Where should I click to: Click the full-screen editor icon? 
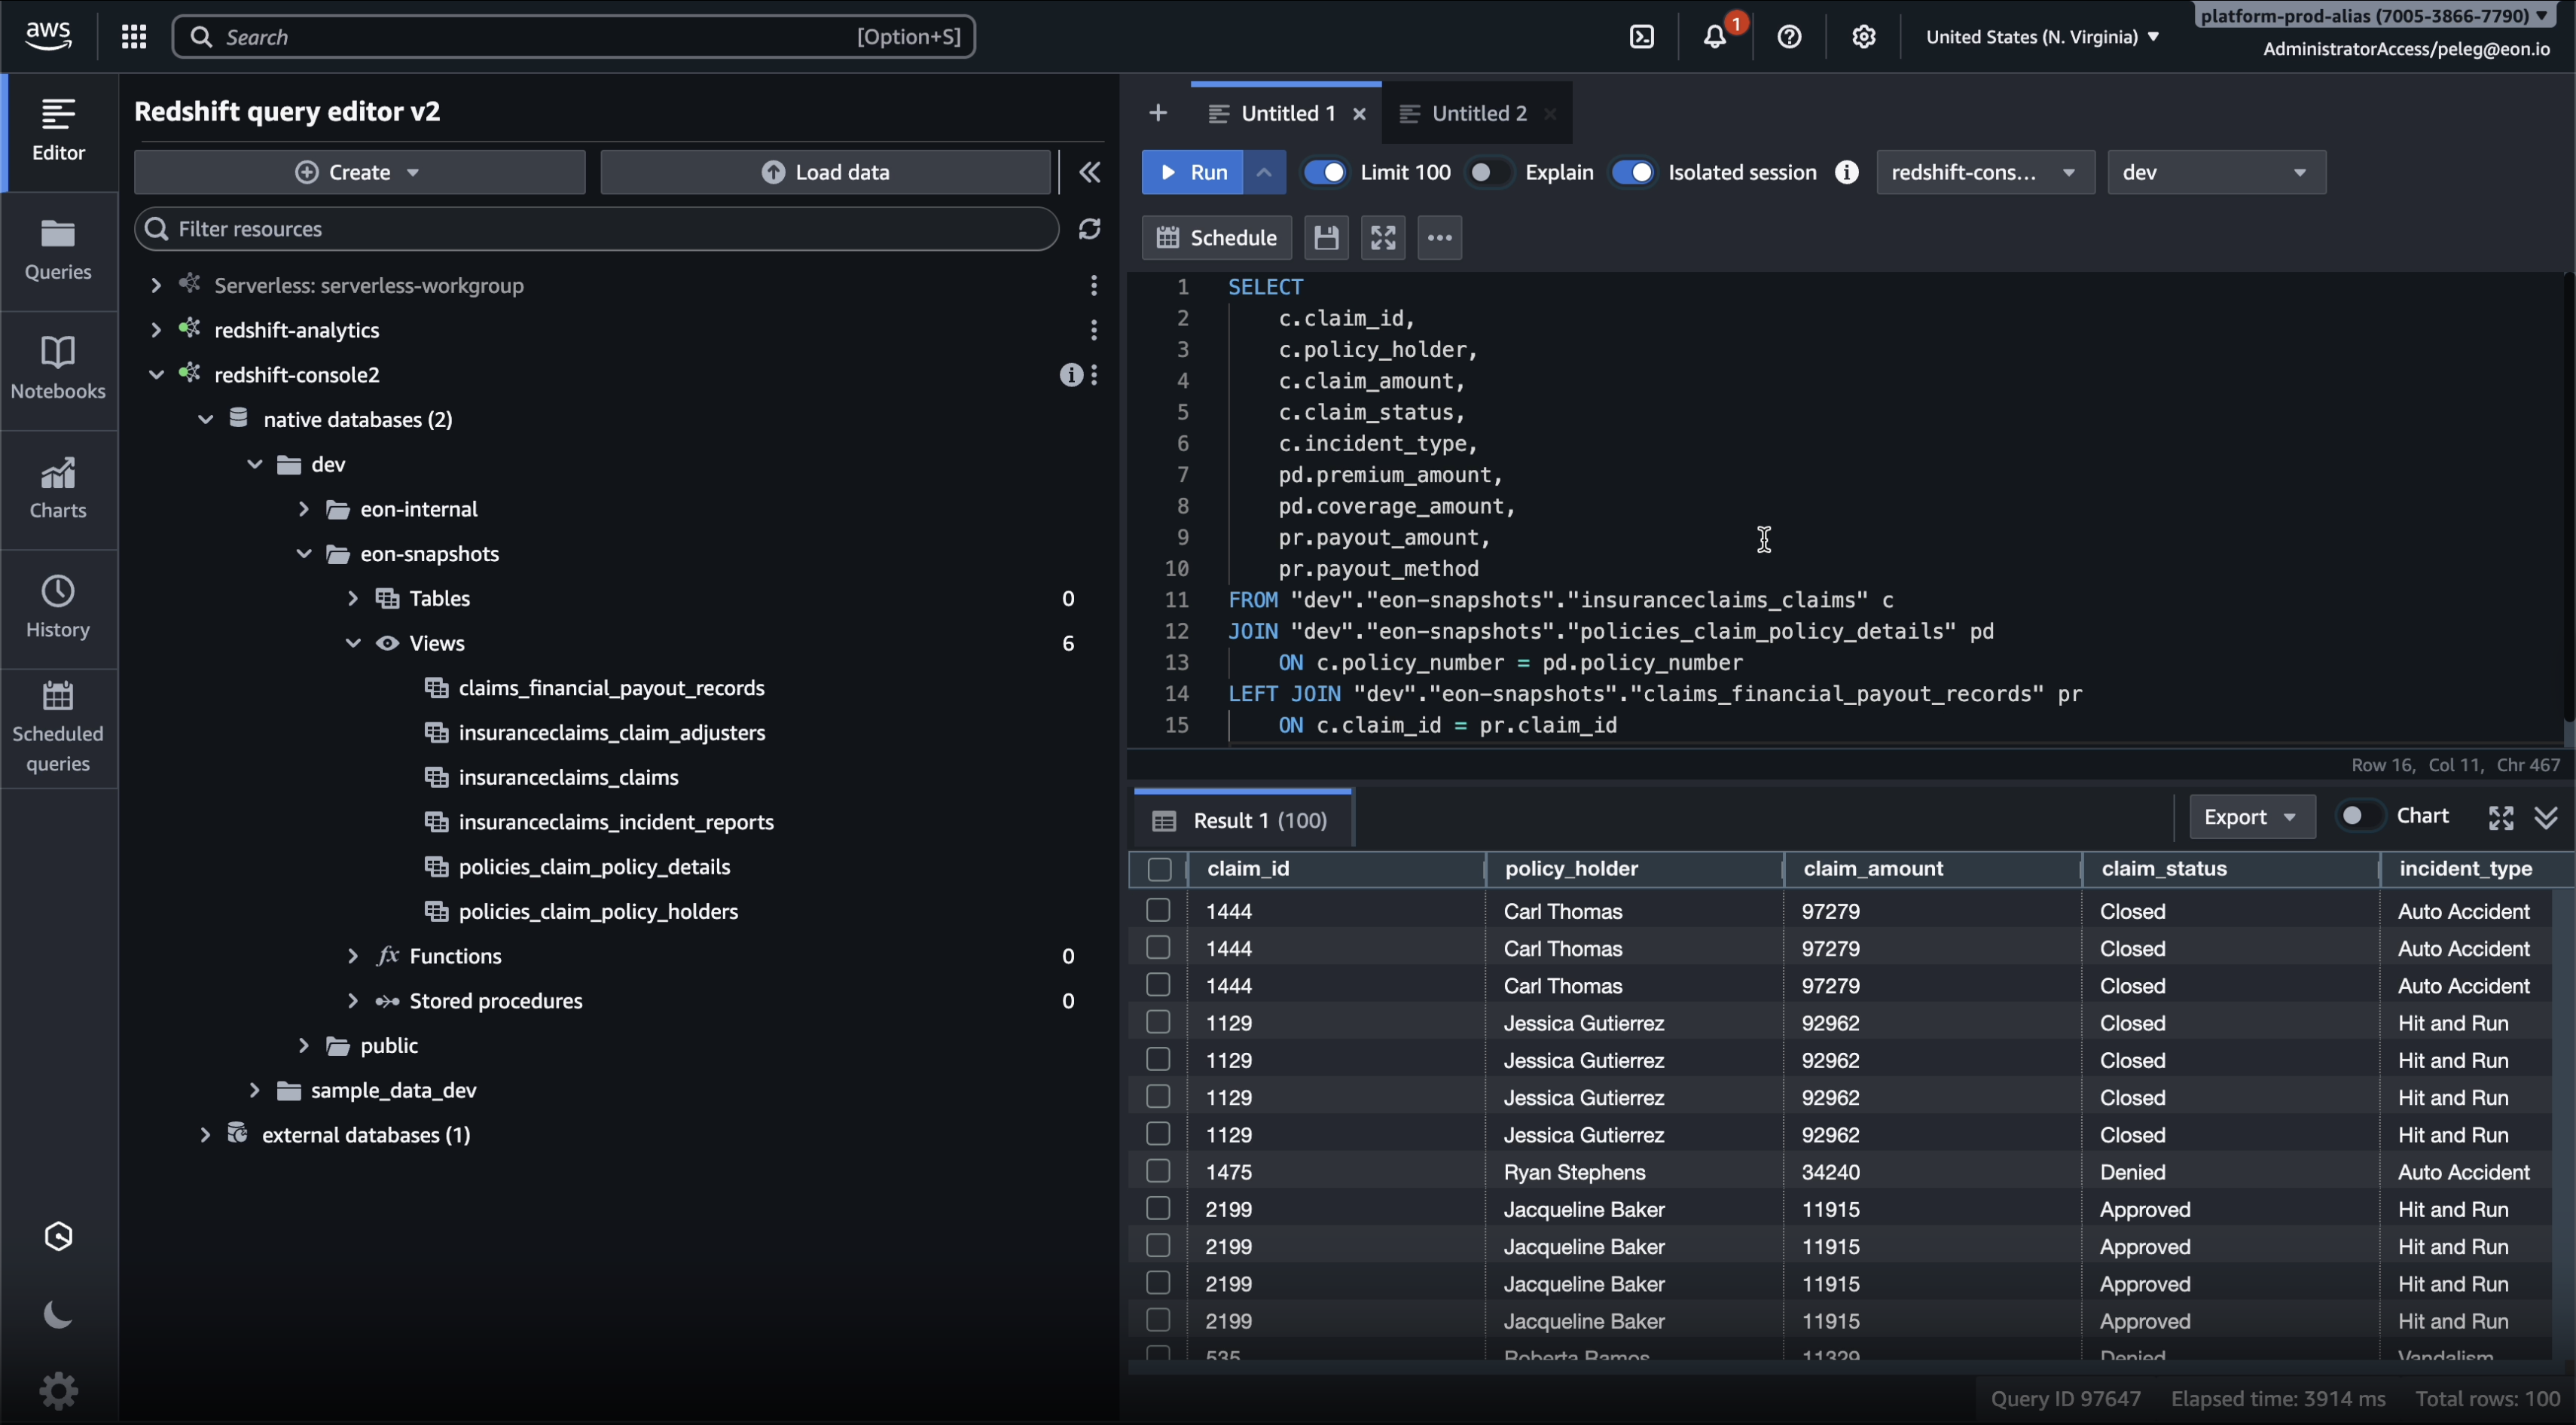pyautogui.click(x=1383, y=238)
